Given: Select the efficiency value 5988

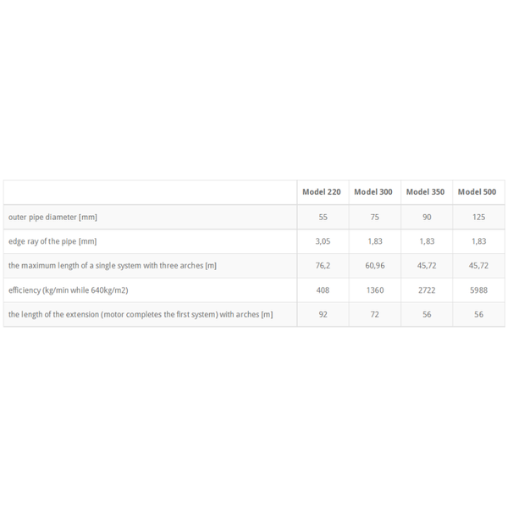Looking at the screenshot, I should click(x=479, y=290).
